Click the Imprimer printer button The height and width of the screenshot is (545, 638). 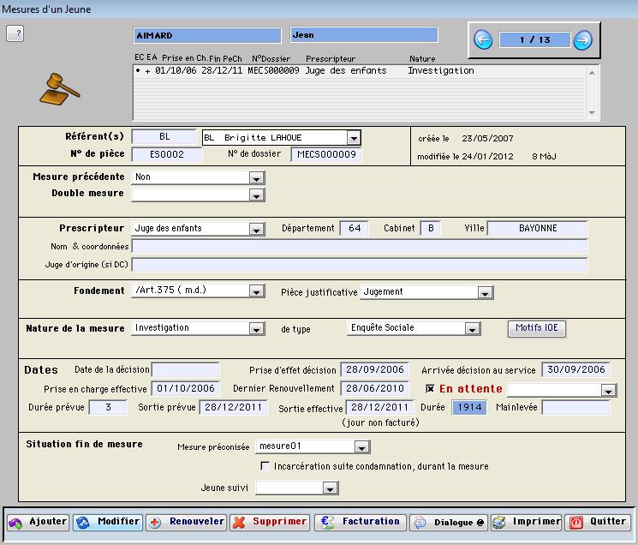[526, 522]
